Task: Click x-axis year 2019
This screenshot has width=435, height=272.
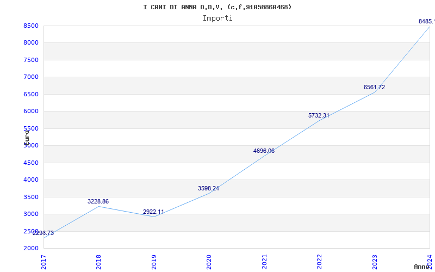Action: [154, 262]
